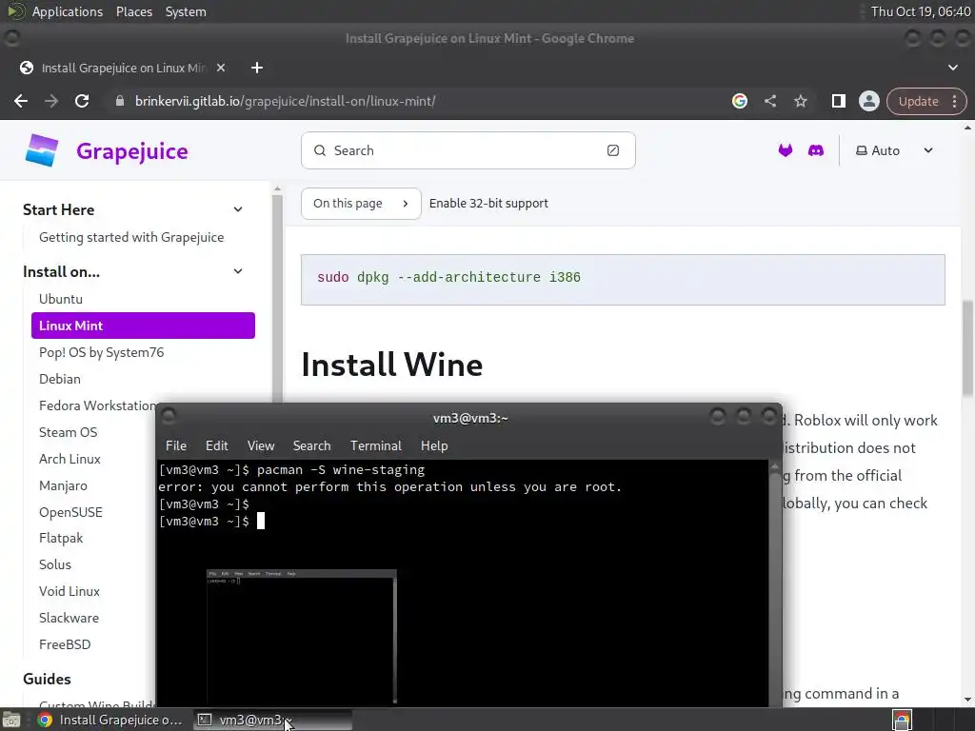Open the OpenSUSE install page
The image size is (975, 731).
point(70,512)
